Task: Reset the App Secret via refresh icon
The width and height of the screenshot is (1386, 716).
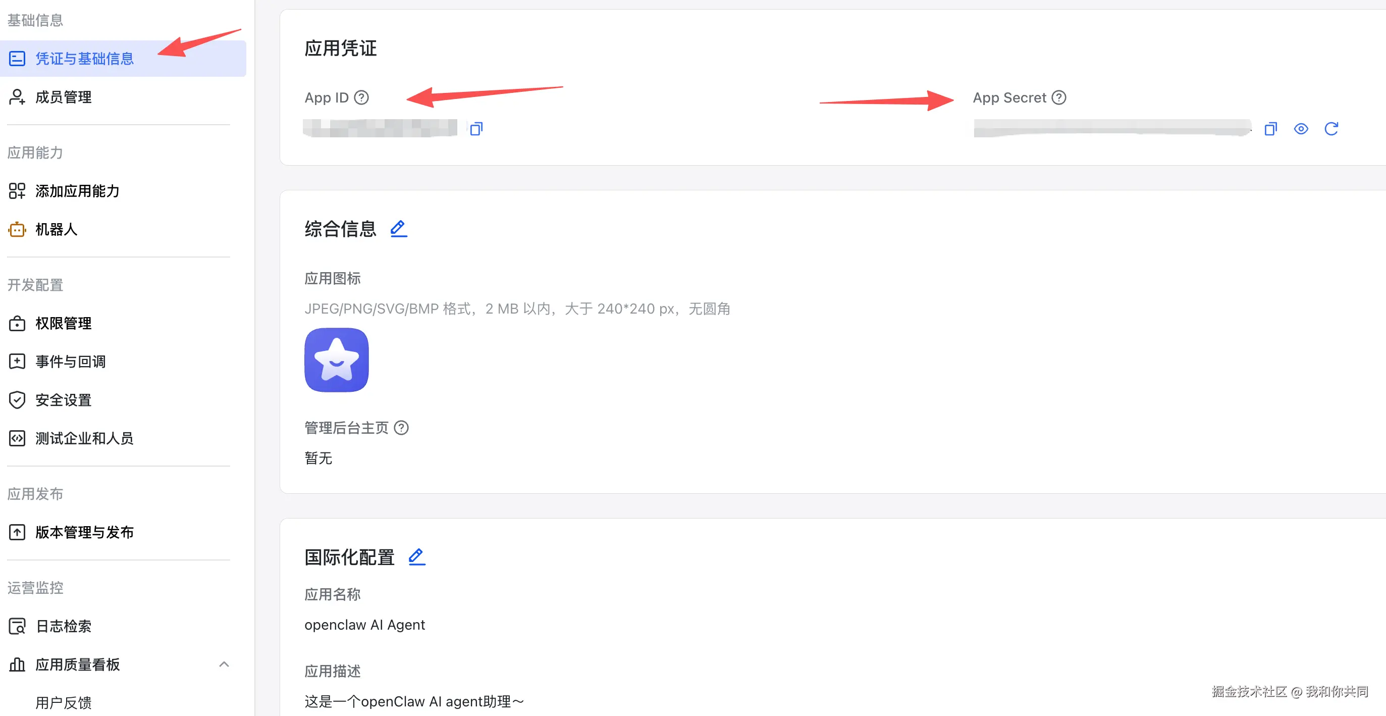Action: pyautogui.click(x=1331, y=129)
